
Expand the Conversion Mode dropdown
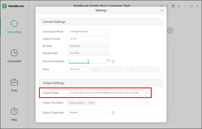click(88, 32)
